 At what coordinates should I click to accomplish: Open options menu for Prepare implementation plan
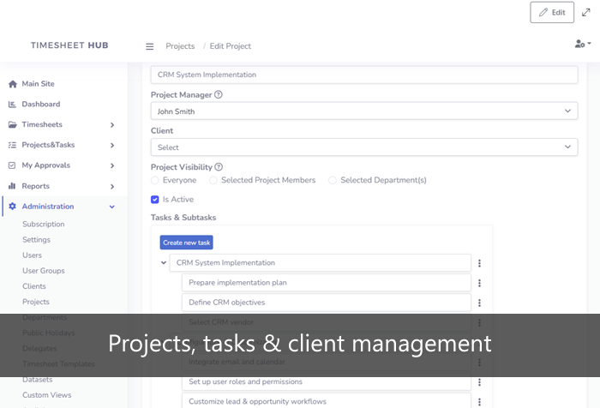(479, 283)
